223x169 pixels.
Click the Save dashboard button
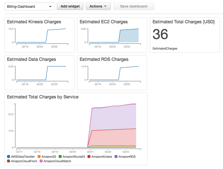point(134,6)
